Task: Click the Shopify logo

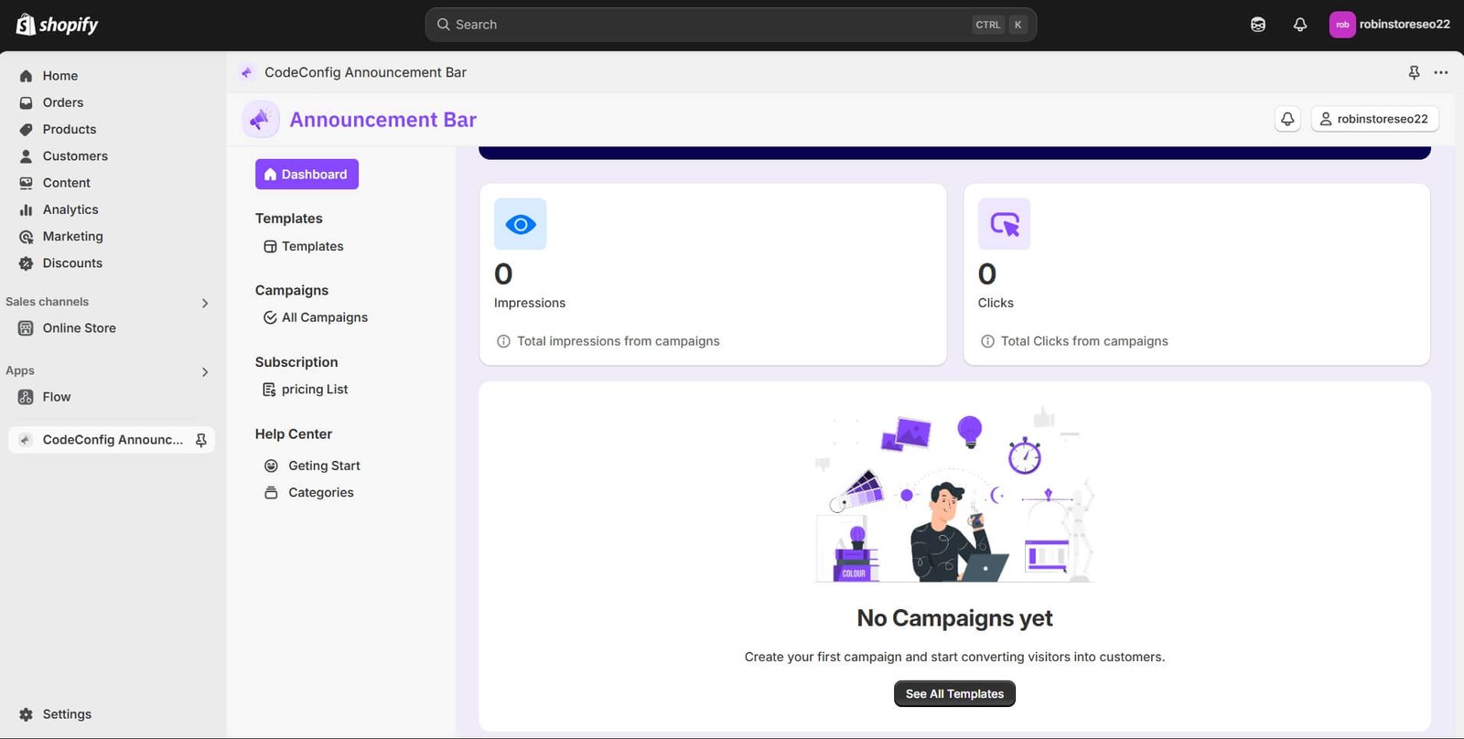Action: pyautogui.click(x=57, y=25)
